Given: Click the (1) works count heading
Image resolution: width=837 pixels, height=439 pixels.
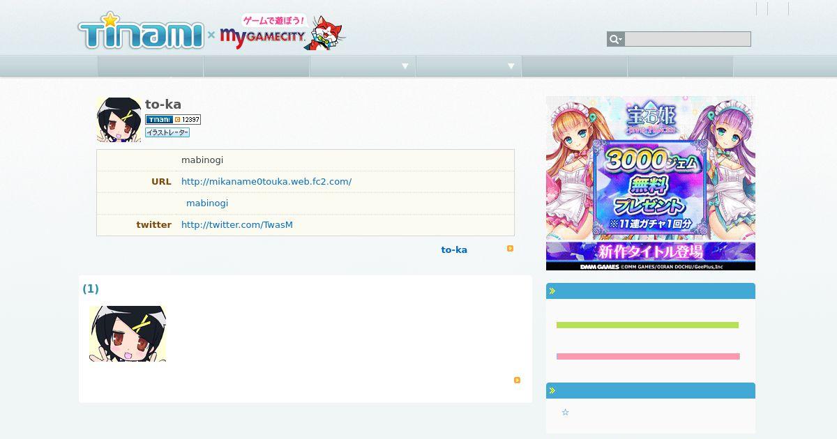Looking at the screenshot, I should [91, 288].
